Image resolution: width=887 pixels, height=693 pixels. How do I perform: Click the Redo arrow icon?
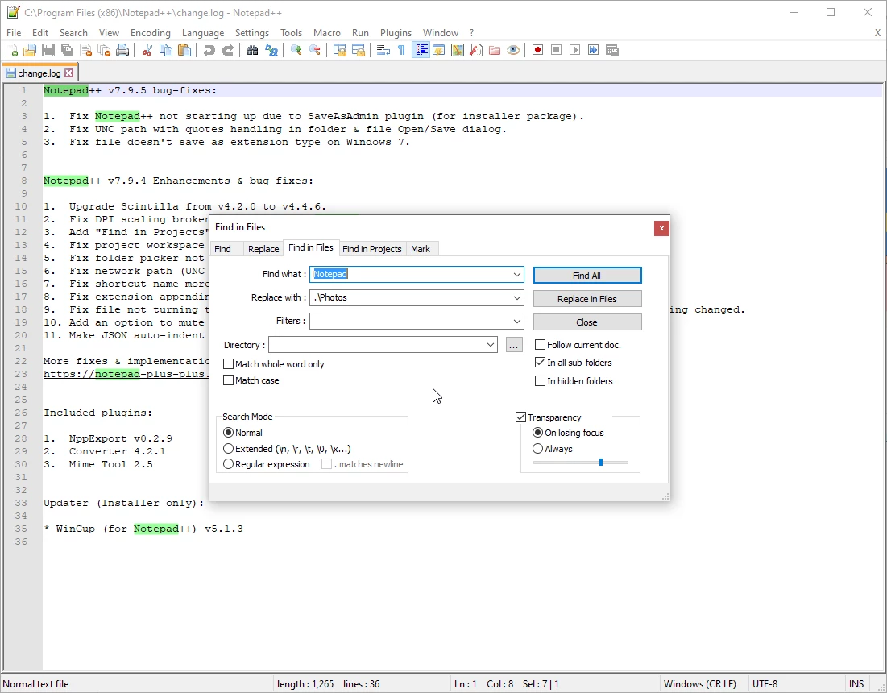pyautogui.click(x=228, y=50)
